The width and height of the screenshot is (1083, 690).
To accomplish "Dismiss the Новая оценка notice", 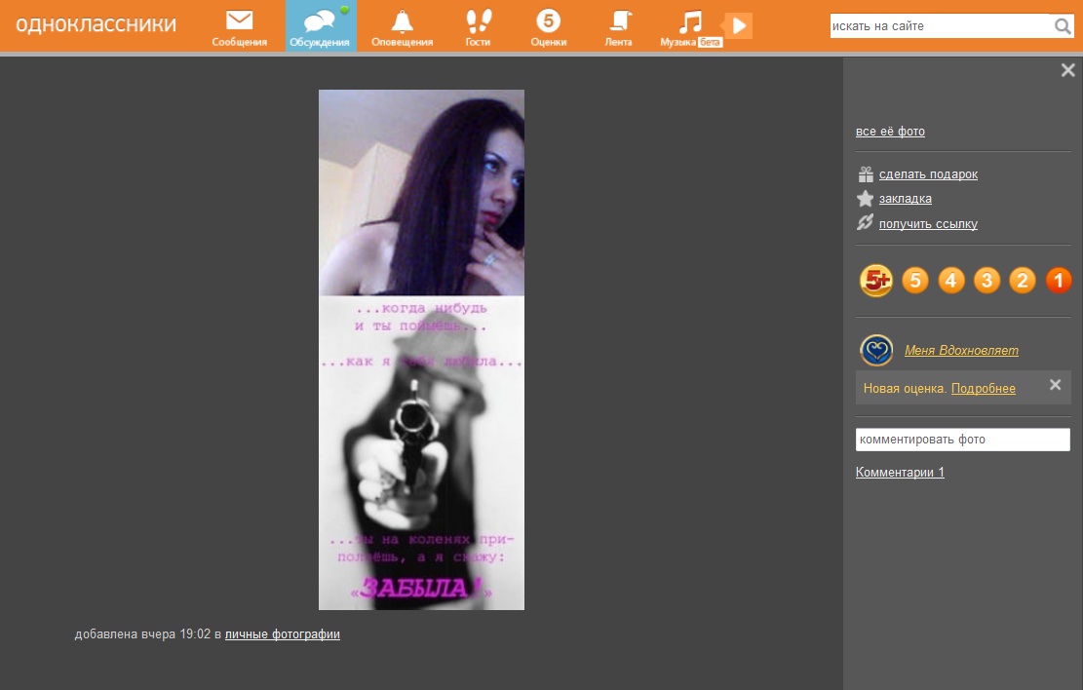I will click(1055, 385).
